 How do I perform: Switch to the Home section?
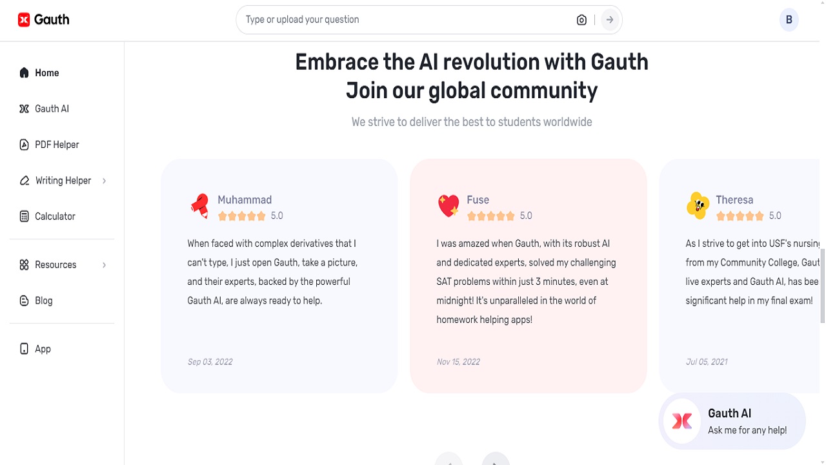click(x=46, y=72)
